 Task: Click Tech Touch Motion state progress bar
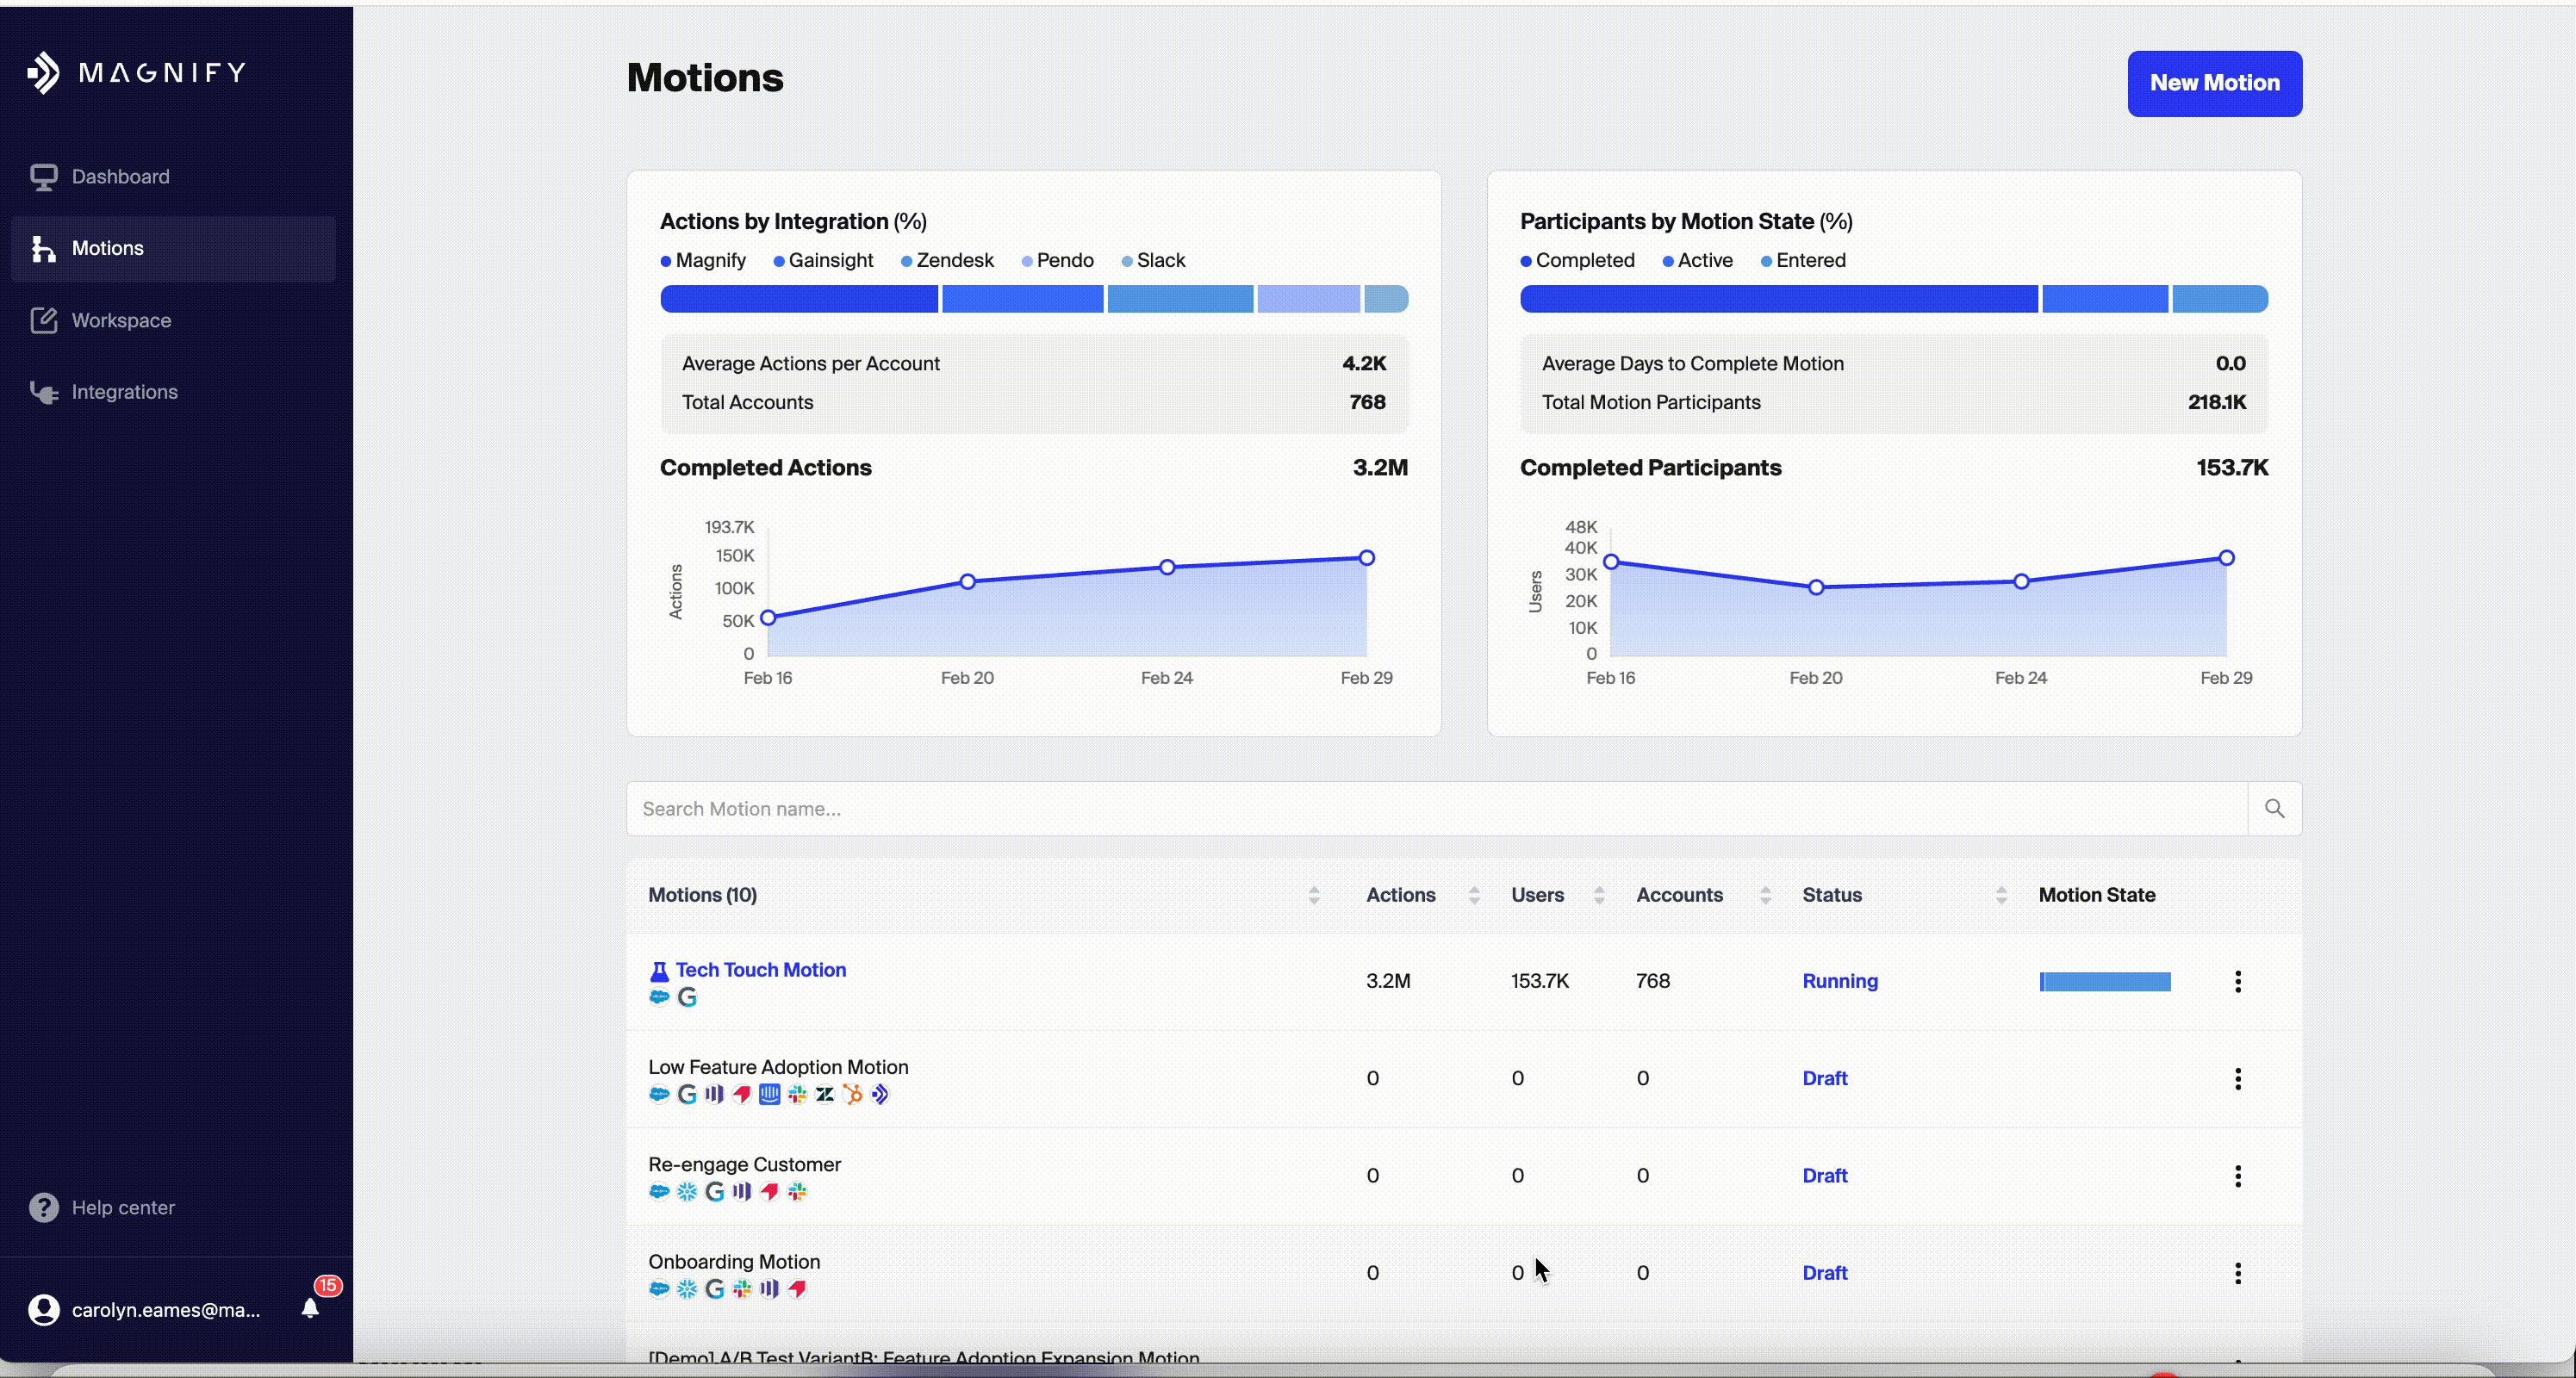tap(2104, 981)
